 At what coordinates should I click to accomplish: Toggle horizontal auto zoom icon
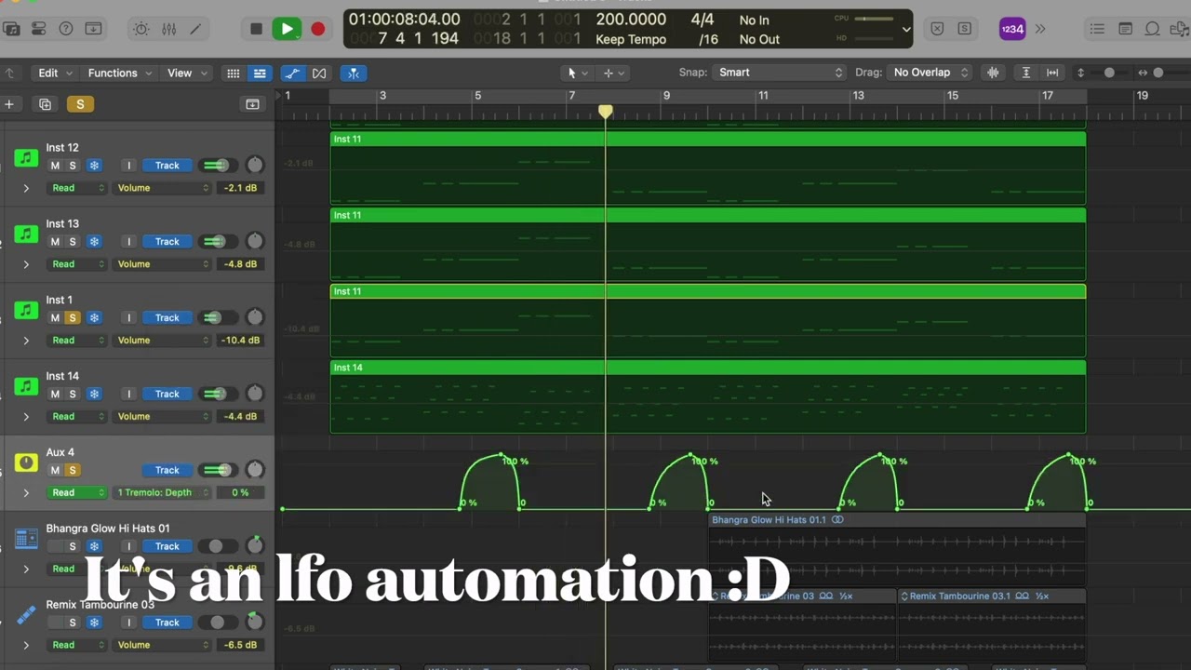[x=1052, y=73]
